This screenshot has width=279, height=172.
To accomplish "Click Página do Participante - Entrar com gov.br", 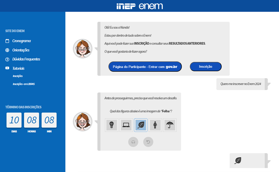I will [145, 67].
